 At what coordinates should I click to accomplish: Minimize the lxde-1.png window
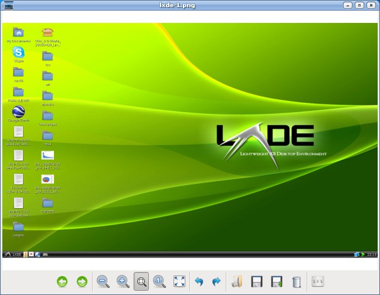[348, 5]
